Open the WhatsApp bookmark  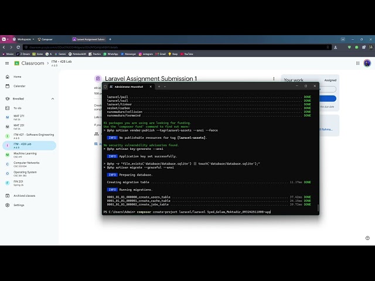point(111,54)
